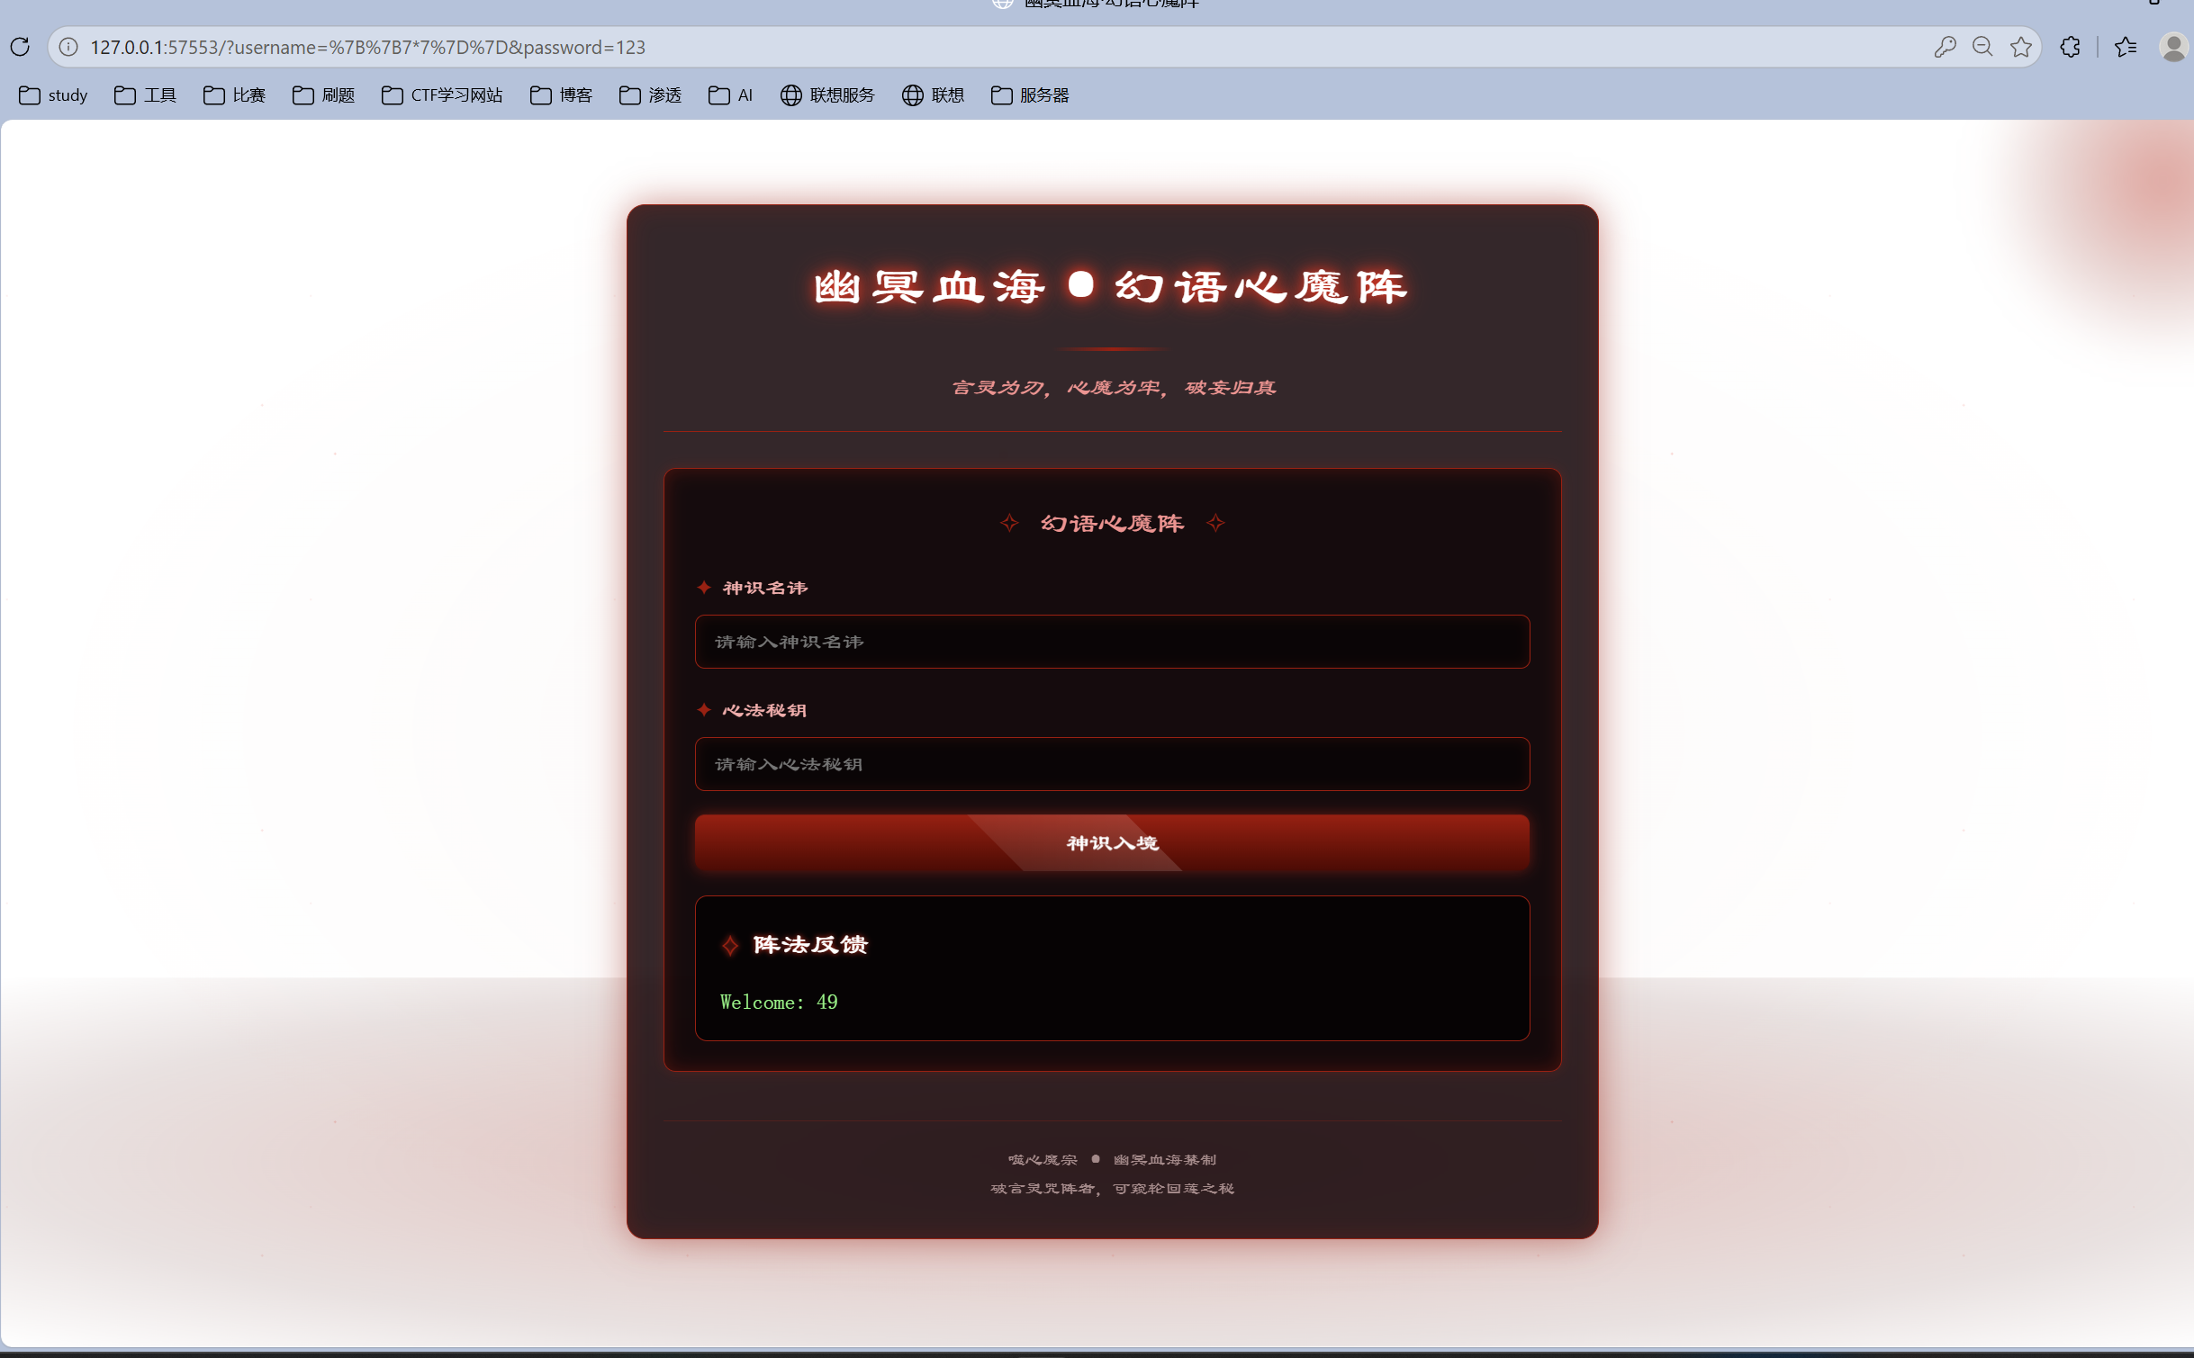Open the 联想 bookmark
The width and height of the screenshot is (2194, 1358).
click(933, 95)
